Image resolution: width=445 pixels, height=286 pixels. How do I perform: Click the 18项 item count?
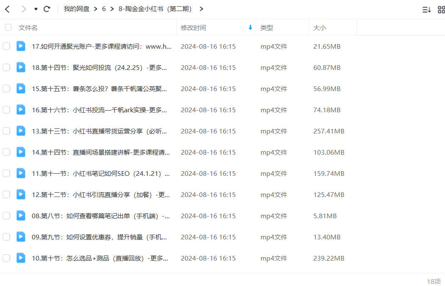(434, 281)
